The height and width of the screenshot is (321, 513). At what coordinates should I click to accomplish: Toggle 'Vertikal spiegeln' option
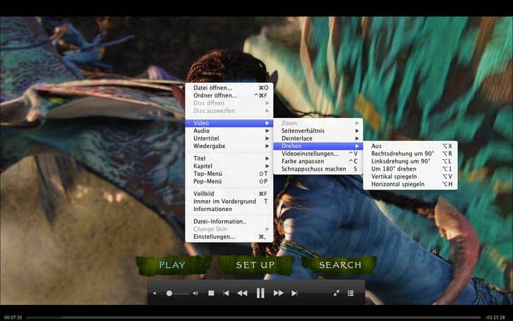(410, 177)
